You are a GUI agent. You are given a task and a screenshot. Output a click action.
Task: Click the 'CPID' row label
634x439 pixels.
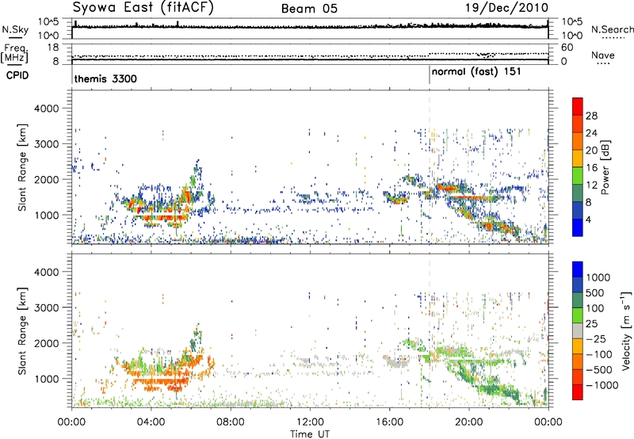(17, 75)
